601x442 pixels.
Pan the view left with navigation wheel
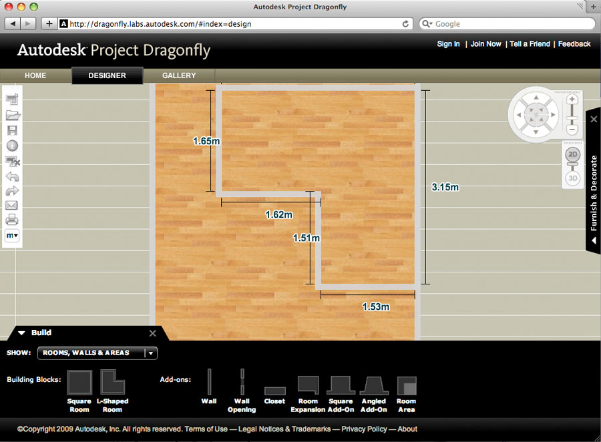[x=519, y=115]
